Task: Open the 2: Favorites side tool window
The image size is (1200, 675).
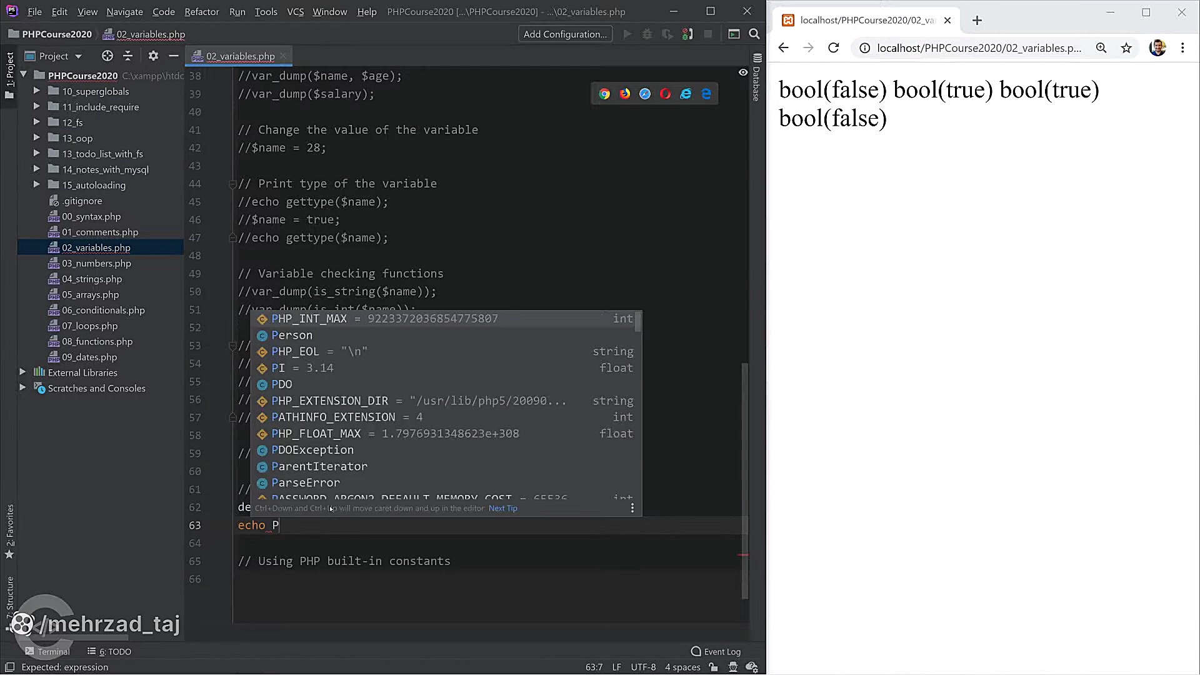Action: click(x=9, y=531)
